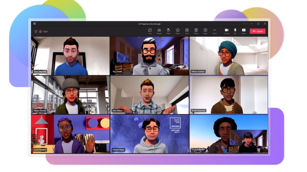
Task: Open the meeting Chat panel
Action: point(150,31)
